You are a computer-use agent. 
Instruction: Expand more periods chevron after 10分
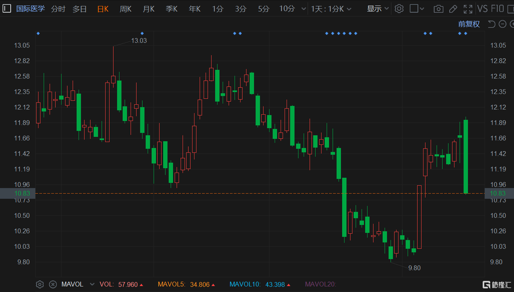[x=304, y=9]
